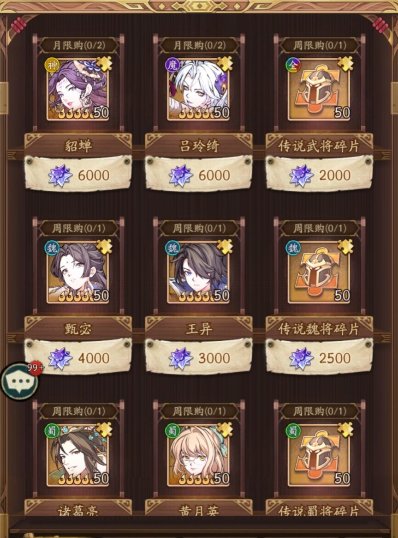Open the chat bubble icon with 99+ badge
The height and width of the screenshot is (538, 398).
19,381
